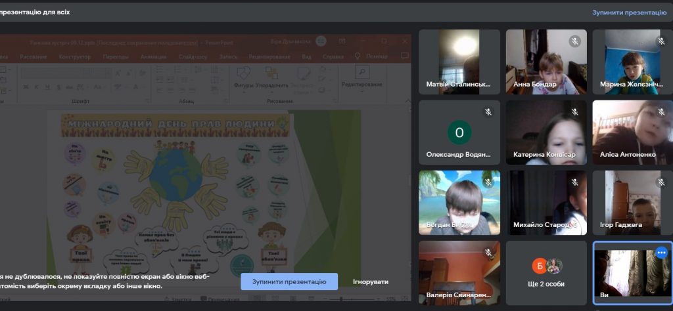Switch to the Анимация ribbon tab
This screenshot has height=311, width=673.
click(153, 56)
